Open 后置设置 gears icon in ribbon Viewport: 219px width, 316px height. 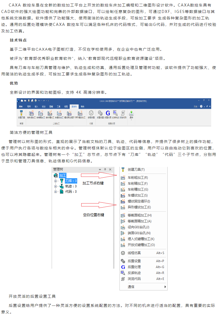(x=100, y=114)
